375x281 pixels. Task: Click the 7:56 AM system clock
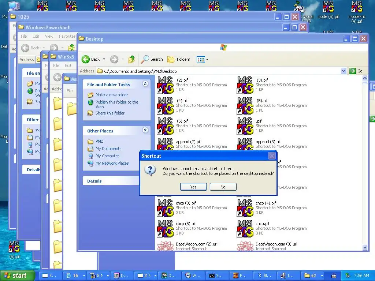click(361, 276)
